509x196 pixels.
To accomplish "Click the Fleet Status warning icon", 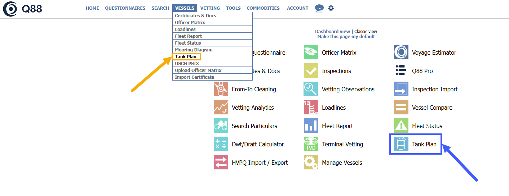I will click(x=401, y=126).
